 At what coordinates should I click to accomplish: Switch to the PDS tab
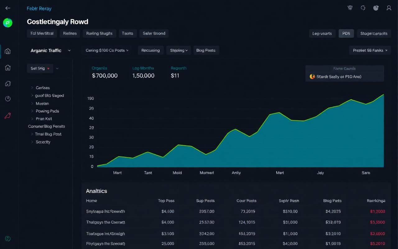(x=346, y=33)
